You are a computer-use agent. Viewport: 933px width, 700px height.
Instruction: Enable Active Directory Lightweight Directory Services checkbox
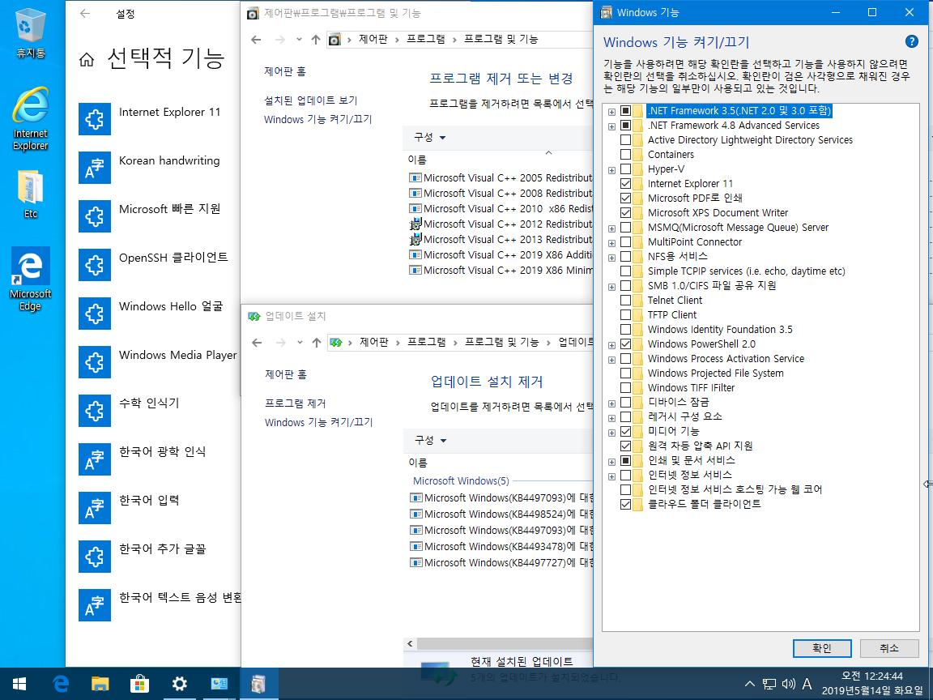pyautogui.click(x=625, y=140)
